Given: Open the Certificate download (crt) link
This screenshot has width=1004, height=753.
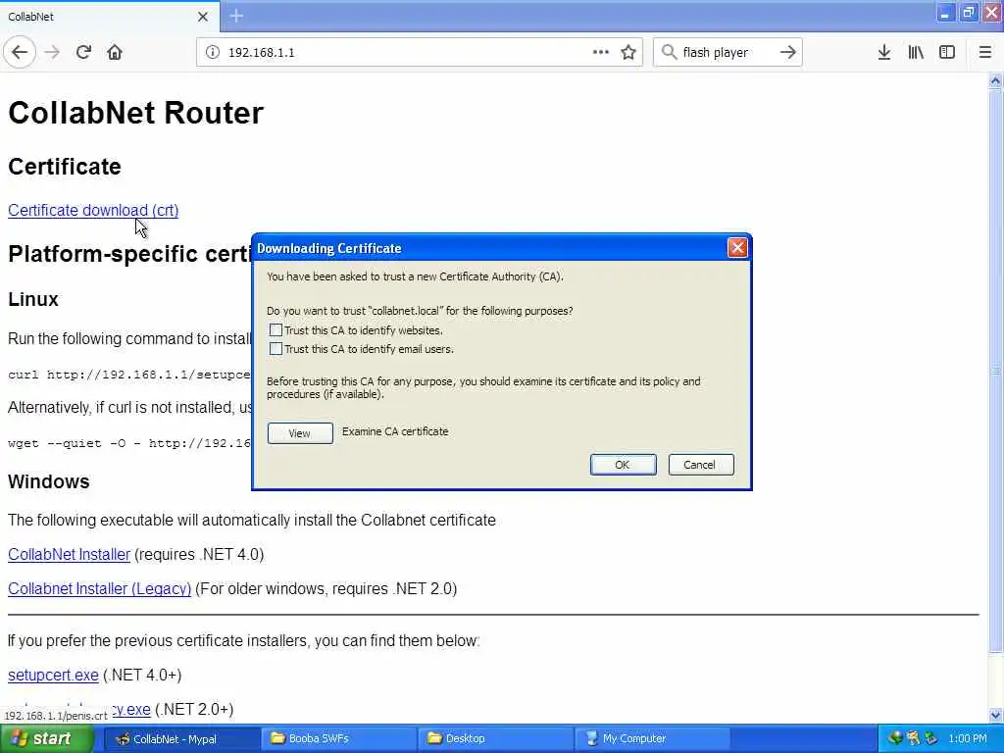Looking at the screenshot, I should tap(93, 210).
